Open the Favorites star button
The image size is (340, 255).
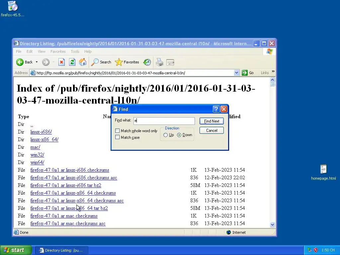(127, 62)
